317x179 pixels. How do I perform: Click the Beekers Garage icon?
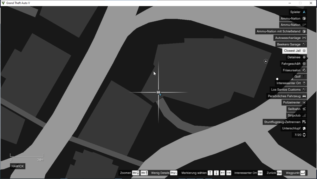point(304,44)
